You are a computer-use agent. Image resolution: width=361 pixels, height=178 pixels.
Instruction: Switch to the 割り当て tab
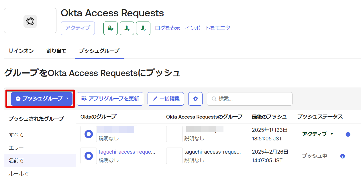pos(56,51)
